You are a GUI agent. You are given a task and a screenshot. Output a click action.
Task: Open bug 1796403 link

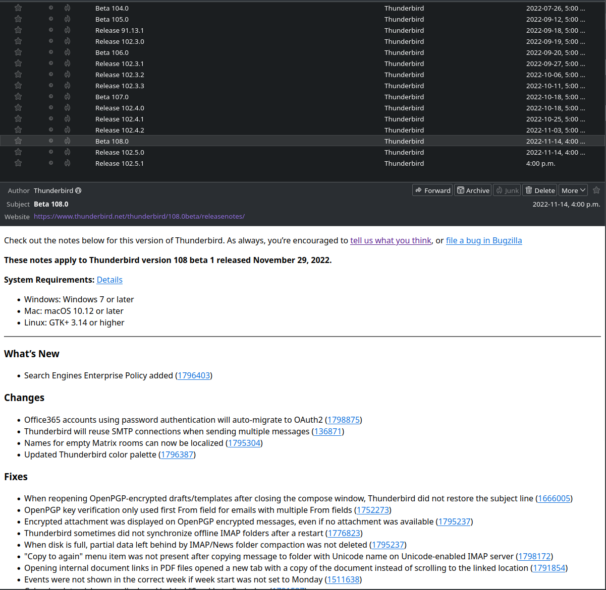194,376
